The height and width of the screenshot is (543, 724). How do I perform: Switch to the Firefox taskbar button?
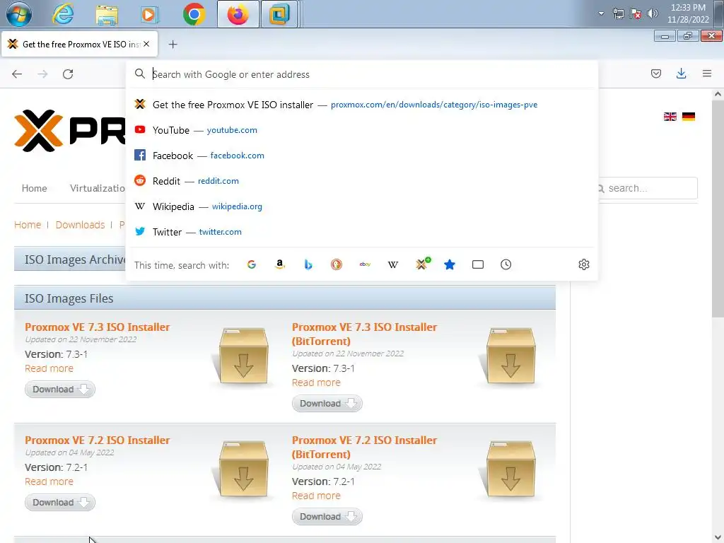pos(238,14)
